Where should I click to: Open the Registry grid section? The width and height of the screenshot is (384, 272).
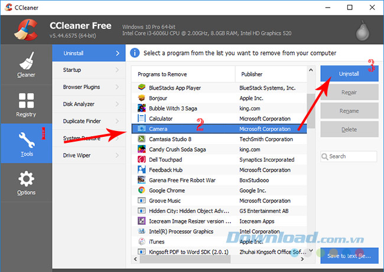[x=26, y=104]
